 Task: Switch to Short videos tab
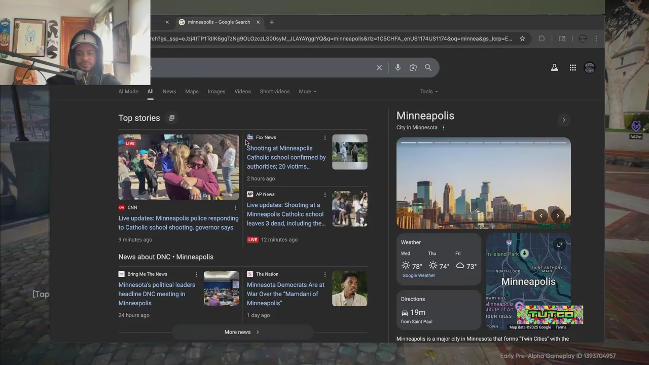pos(275,92)
